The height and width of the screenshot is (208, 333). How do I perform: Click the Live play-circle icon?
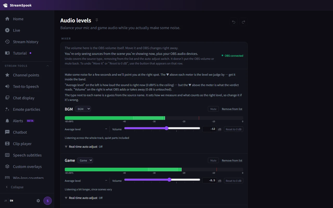pyautogui.click(x=7, y=30)
